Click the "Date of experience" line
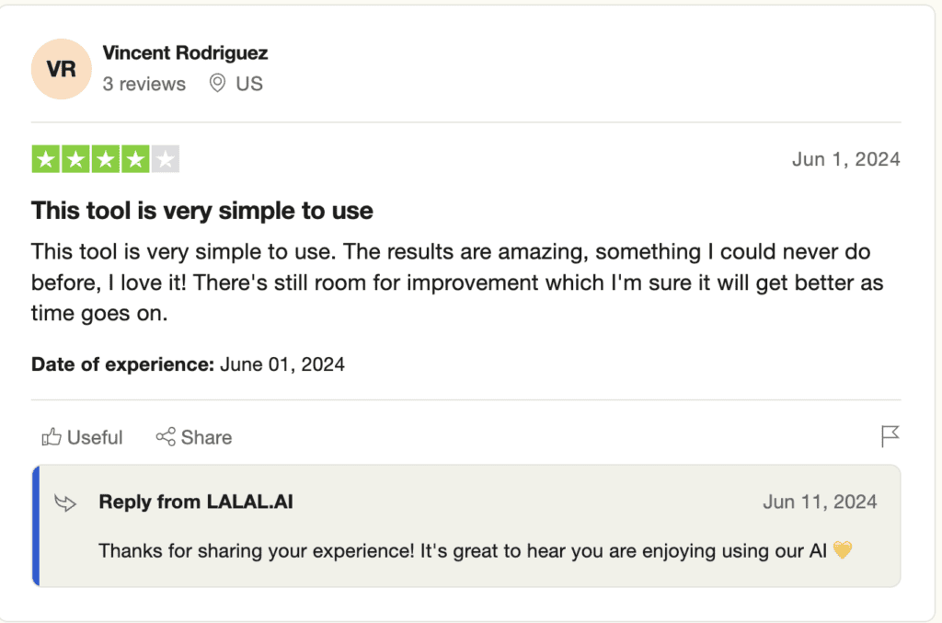The image size is (942, 623). pyautogui.click(x=188, y=364)
